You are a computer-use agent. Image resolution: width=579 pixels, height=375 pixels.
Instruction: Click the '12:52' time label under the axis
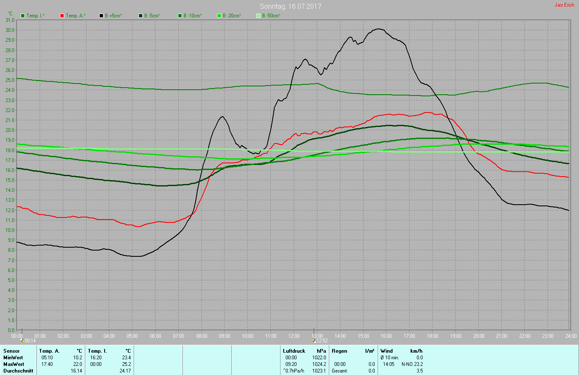tap(322, 341)
